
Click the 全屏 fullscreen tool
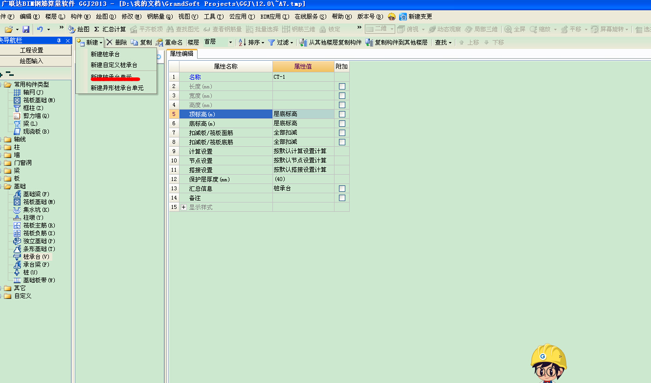click(x=515, y=29)
